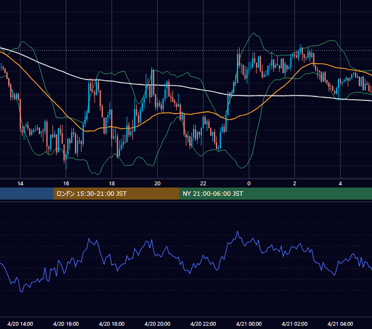
Task: Click the 4/20 20:00 label on the lower axis
Action: 158,324
